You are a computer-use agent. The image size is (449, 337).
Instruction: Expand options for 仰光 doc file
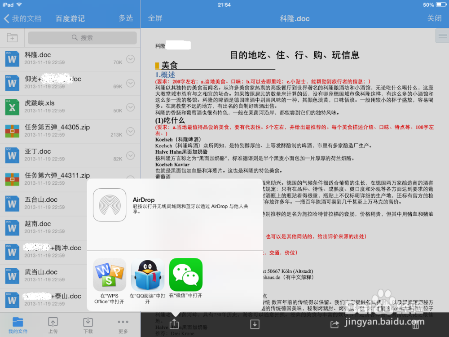[131, 83]
